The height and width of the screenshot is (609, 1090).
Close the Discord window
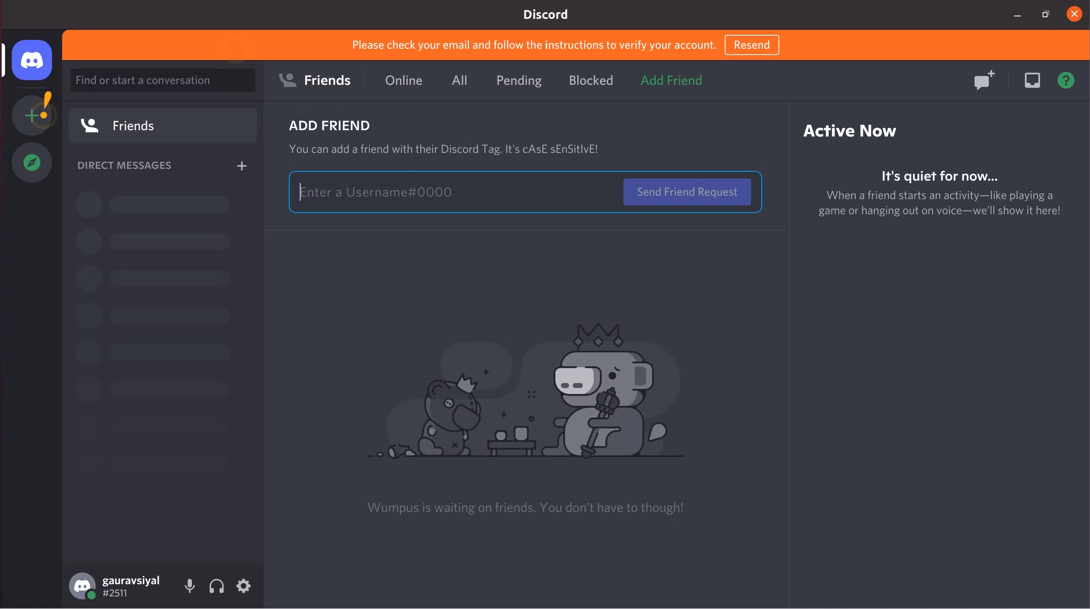[1074, 14]
